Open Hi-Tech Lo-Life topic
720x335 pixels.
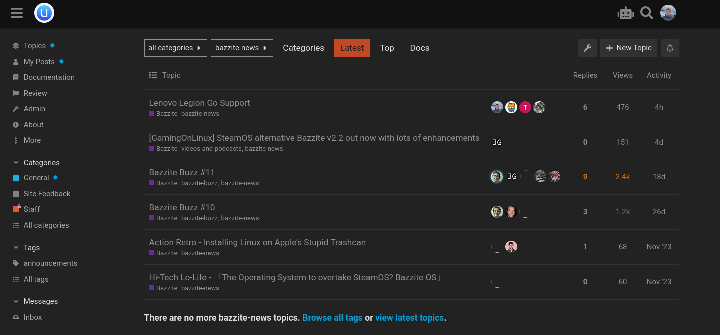coord(296,277)
